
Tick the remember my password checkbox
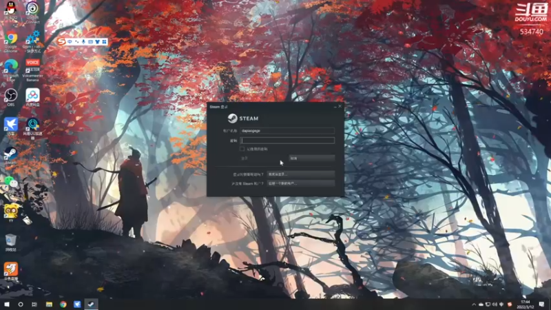click(242, 149)
